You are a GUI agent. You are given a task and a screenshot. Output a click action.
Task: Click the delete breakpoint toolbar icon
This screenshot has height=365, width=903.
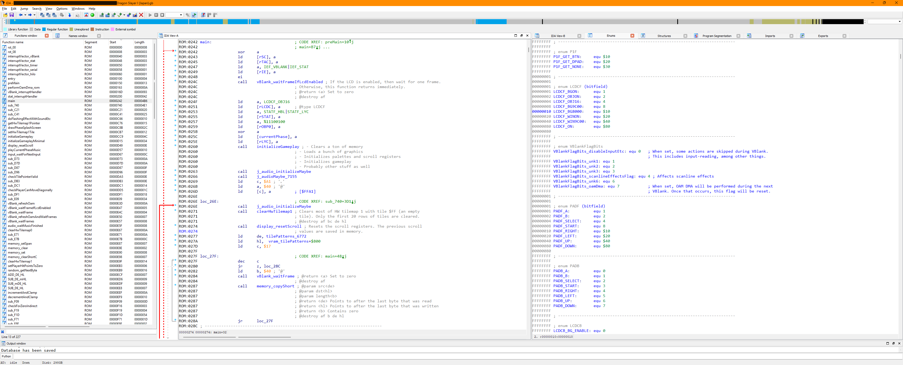click(x=215, y=15)
